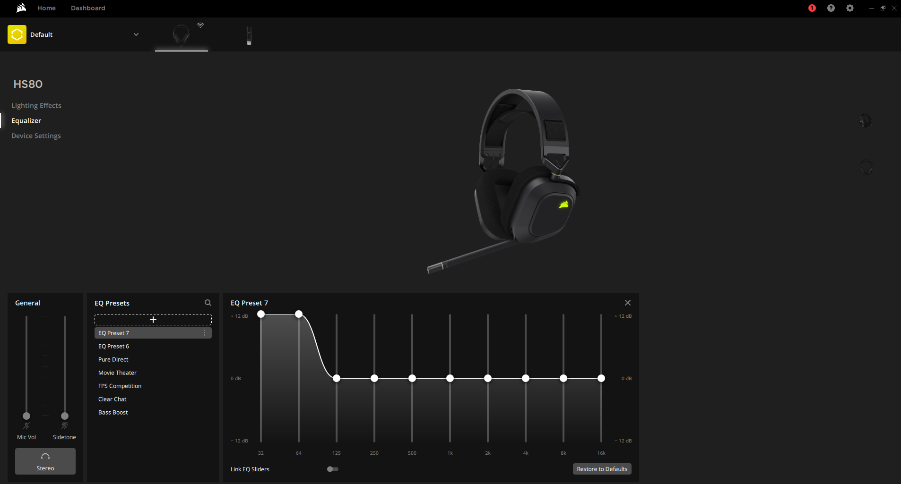Add a new EQ preset
This screenshot has width=901, height=484.
(153, 320)
